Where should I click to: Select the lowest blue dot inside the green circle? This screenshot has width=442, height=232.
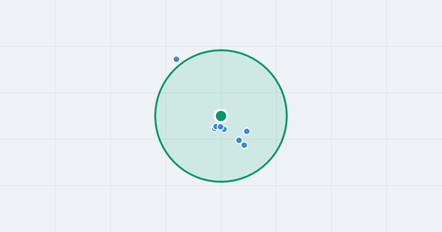coord(244,145)
